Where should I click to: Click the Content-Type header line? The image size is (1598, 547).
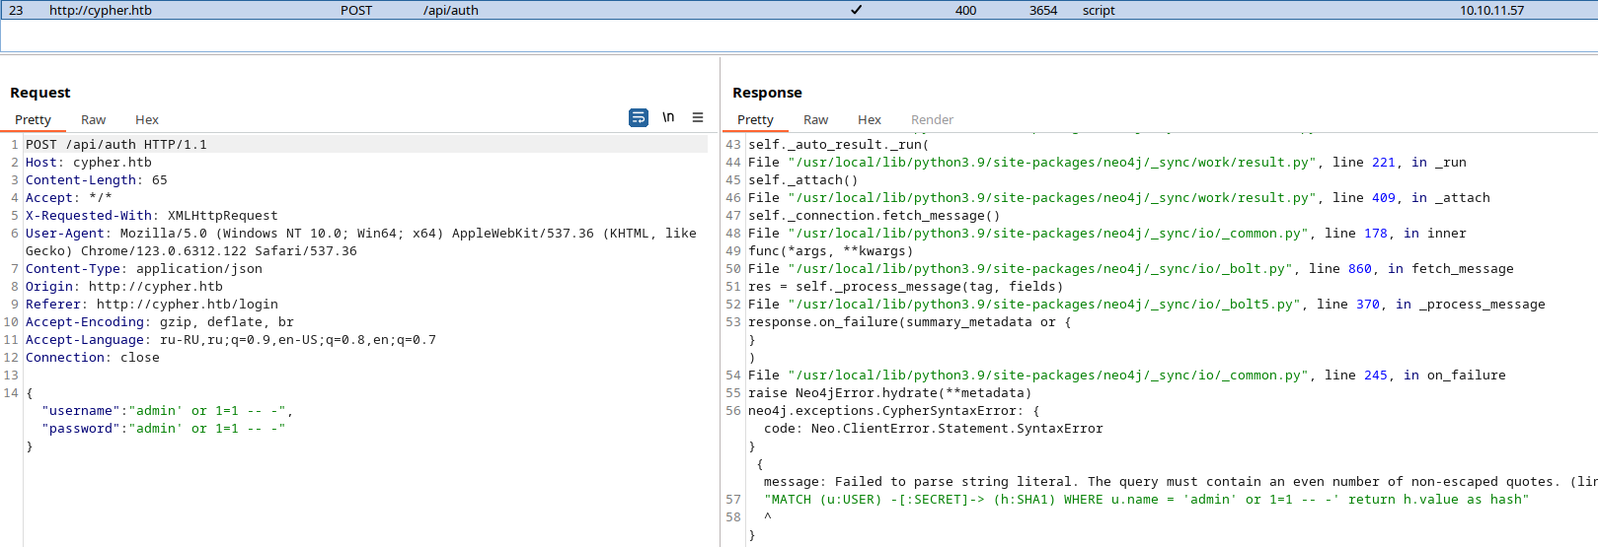point(144,268)
